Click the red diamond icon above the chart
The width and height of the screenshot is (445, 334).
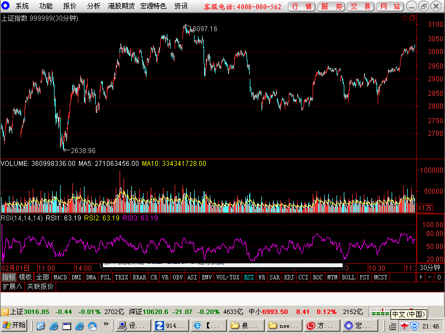click(x=404, y=18)
